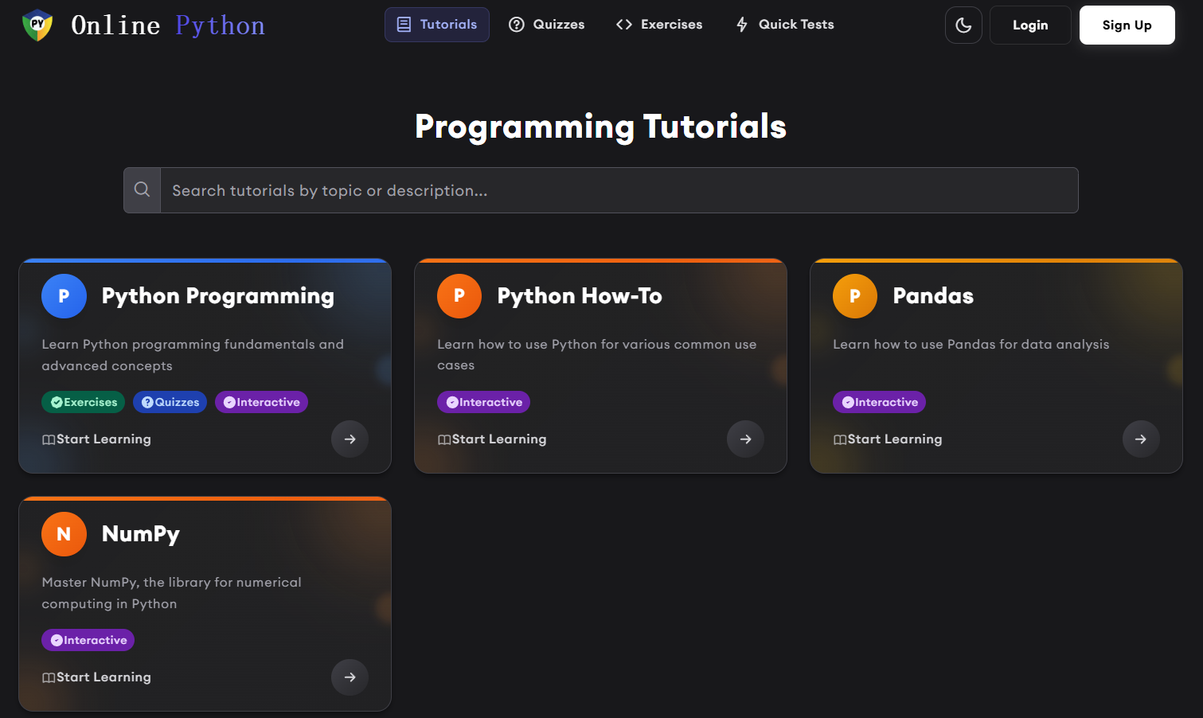Click the Online Python logo shield icon
The image size is (1203, 718).
37,25
